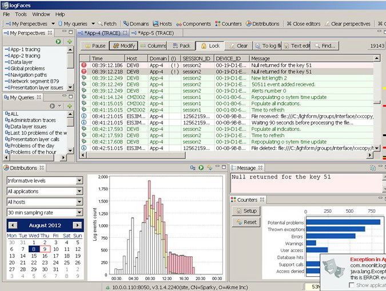Check the Show application checkbox in popup
The width and height of the screenshot is (386, 291).
[352, 285]
